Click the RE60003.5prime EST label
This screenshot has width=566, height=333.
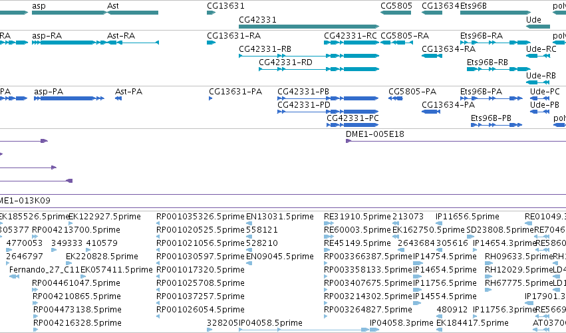pyautogui.click(x=357, y=230)
